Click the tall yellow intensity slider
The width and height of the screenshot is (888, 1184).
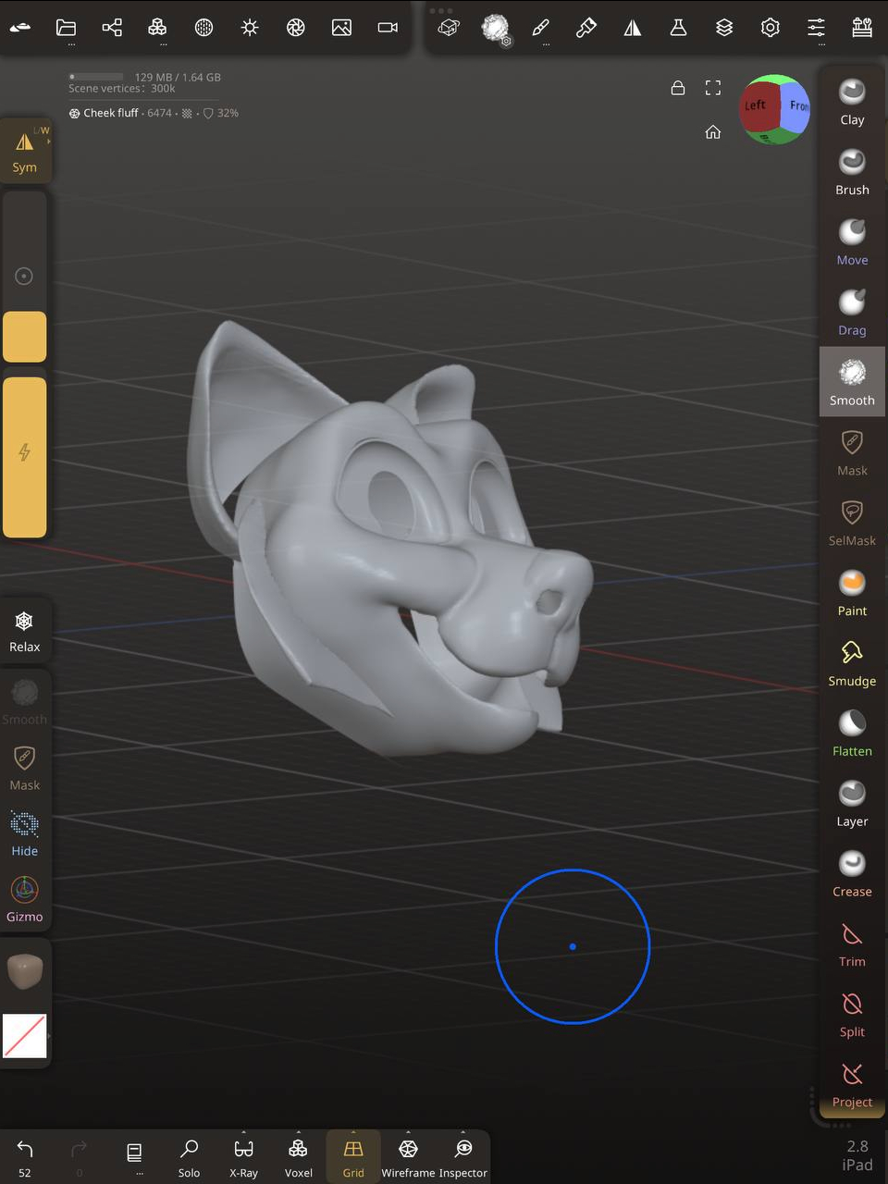point(25,457)
